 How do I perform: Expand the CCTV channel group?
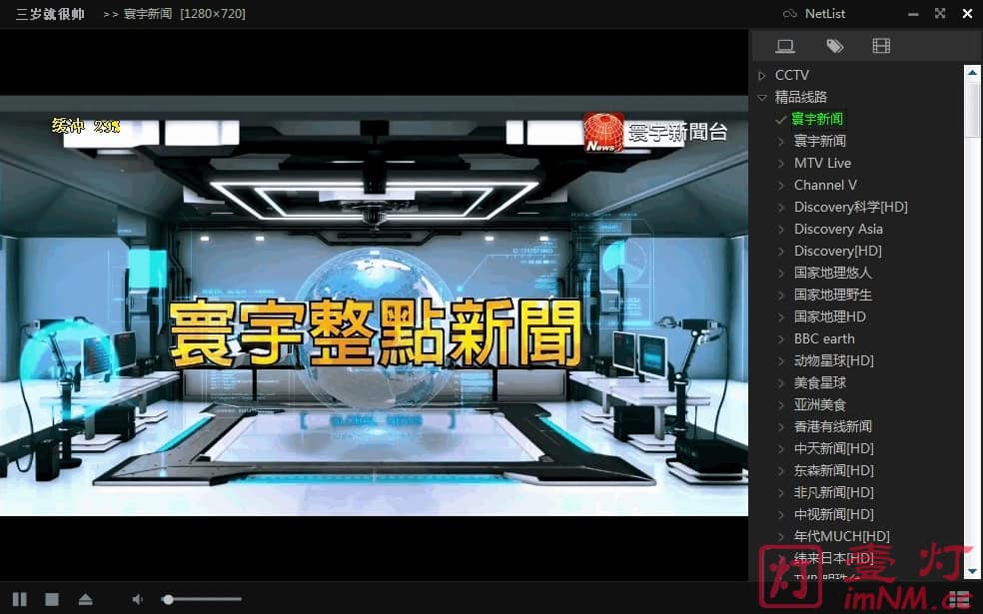[763, 75]
